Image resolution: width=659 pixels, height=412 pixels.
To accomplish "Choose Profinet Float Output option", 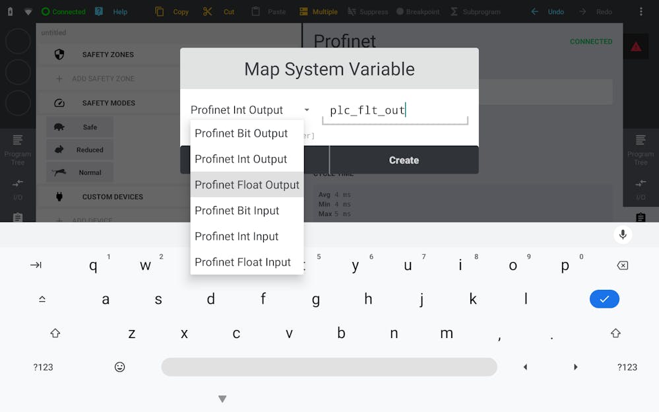I will (x=247, y=185).
